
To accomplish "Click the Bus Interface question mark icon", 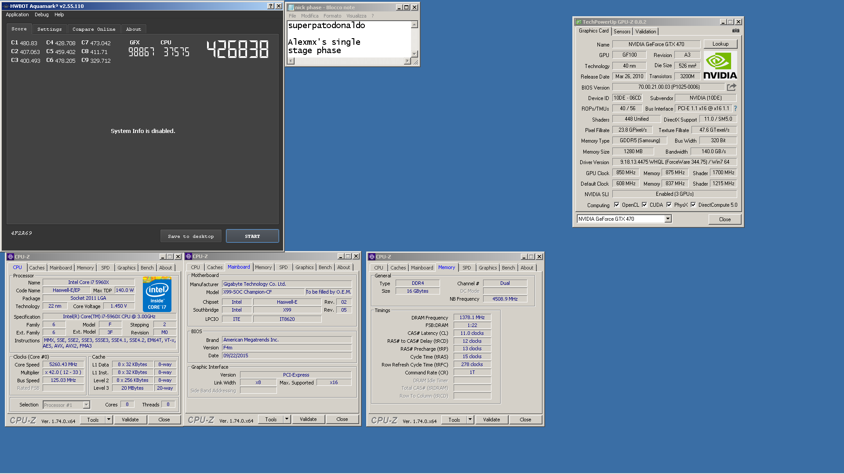I will click(x=735, y=108).
